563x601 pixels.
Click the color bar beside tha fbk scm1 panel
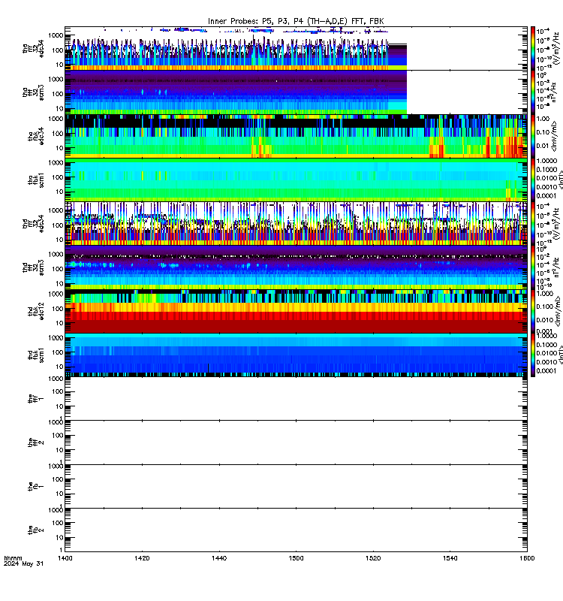[x=533, y=180]
